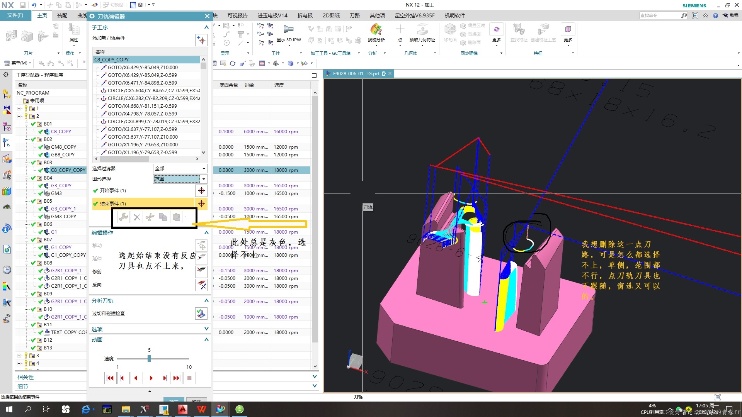Switch to the 可视报告 ribbon tab

[x=238, y=15]
